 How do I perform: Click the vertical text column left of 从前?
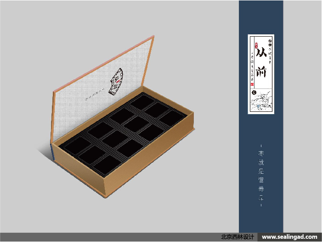tap(252, 66)
